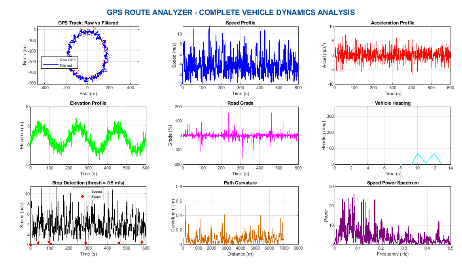Click the 'Distance (m)' x-axis label

[x=240, y=254]
